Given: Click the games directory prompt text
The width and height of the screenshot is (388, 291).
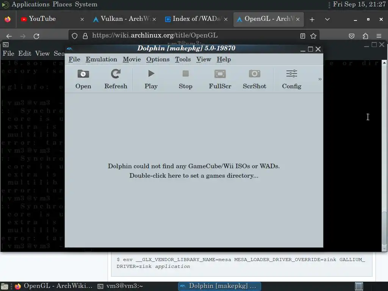Looking at the screenshot, I should point(194,171).
